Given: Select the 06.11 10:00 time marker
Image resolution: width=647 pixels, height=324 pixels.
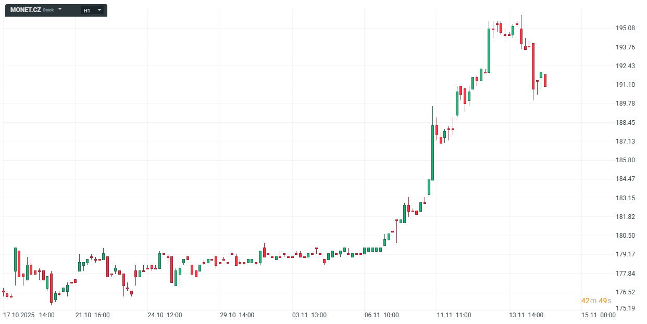Looking at the screenshot, I should (x=382, y=315).
